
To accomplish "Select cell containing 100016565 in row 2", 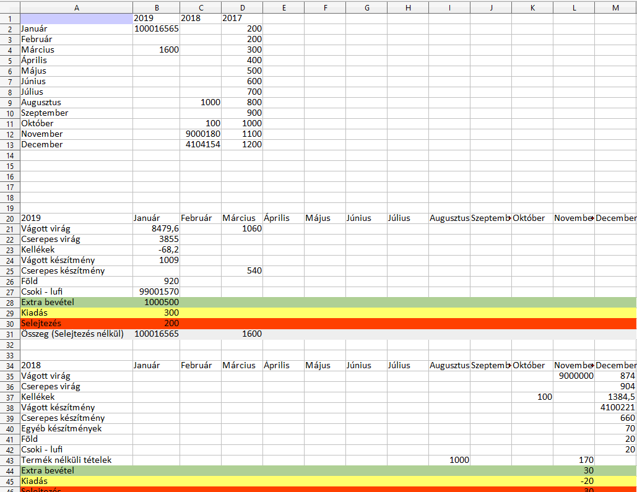I will tap(156, 28).
